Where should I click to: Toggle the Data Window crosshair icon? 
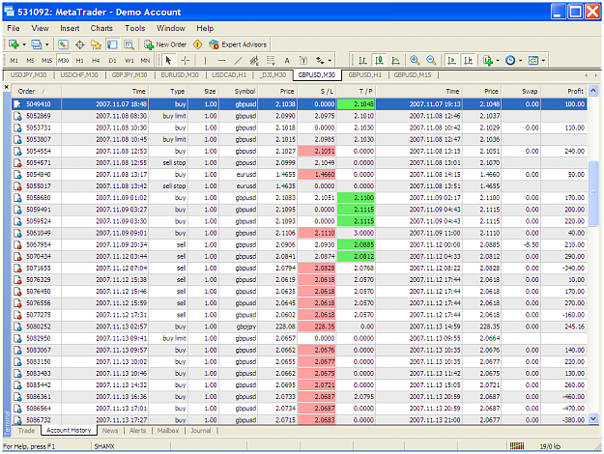tap(80, 44)
